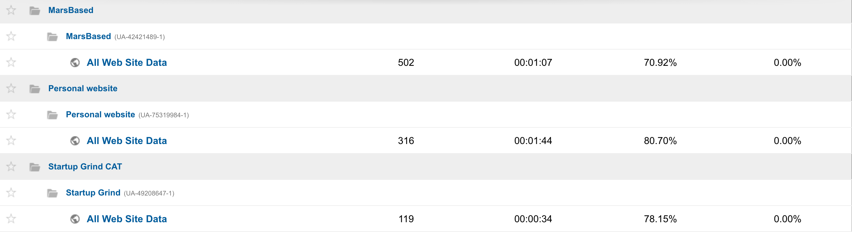Star the MarsBased All Web Site Data view
The image size is (852, 232).
(11, 62)
